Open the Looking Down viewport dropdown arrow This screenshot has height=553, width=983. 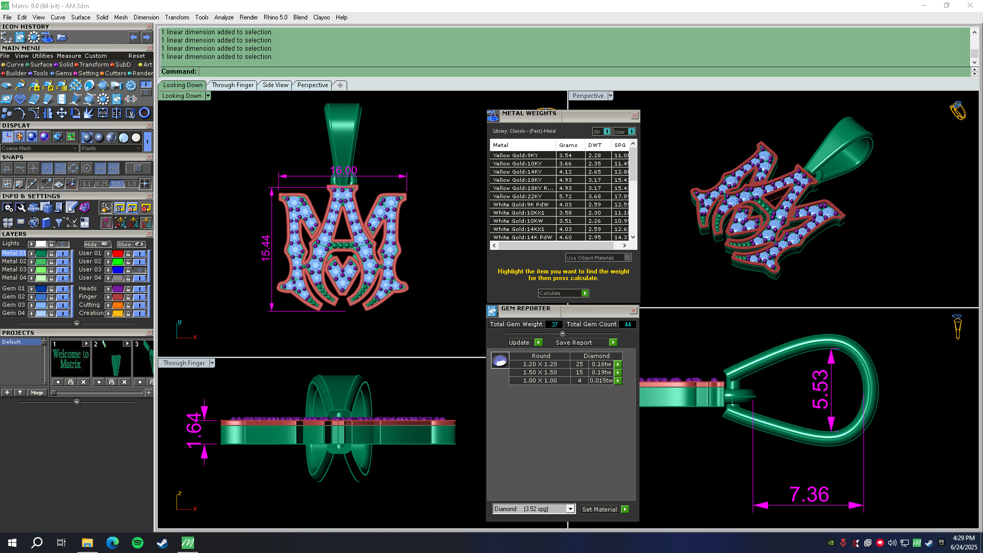point(208,96)
